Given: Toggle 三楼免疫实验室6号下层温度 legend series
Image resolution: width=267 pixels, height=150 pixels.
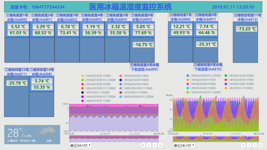Looking at the screenshot, I should [x=98, y=97].
